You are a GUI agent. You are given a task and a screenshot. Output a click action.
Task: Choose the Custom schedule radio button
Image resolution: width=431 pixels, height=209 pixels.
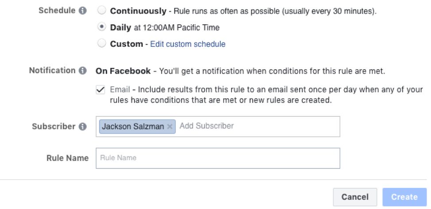(102, 44)
